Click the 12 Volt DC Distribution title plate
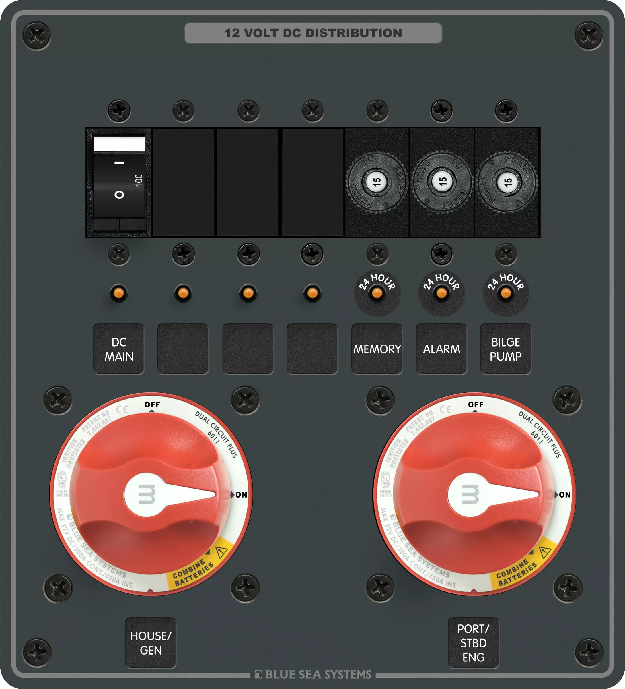 click(313, 33)
